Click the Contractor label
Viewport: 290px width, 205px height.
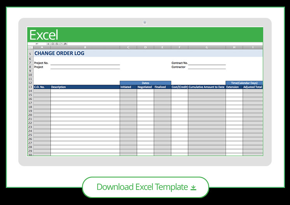point(178,67)
